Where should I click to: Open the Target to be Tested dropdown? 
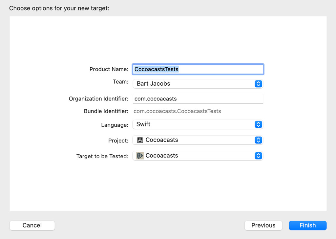click(x=198, y=156)
